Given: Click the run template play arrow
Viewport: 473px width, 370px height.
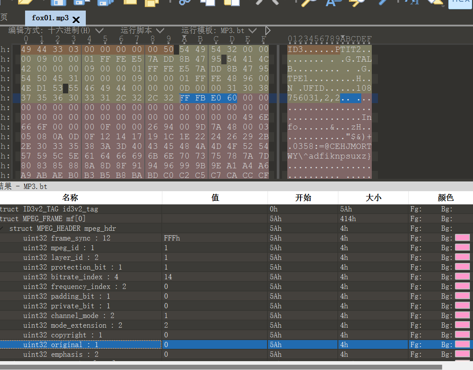Looking at the screenshot, I should (268, 30).
